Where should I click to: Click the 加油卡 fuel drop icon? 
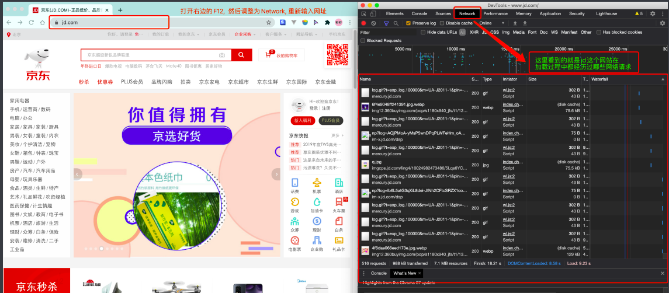(x=317, y=202)
